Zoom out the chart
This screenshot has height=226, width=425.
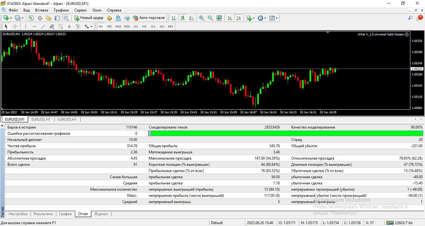coord(210,18)
